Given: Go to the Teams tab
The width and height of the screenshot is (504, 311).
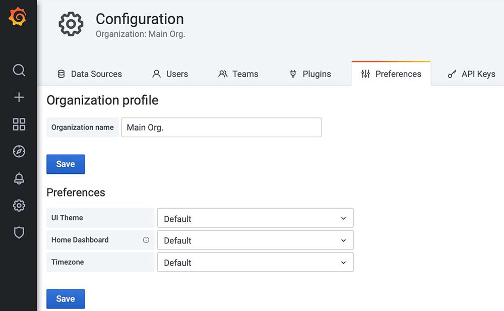Looking at the screenshot, I should click(238, 74).
